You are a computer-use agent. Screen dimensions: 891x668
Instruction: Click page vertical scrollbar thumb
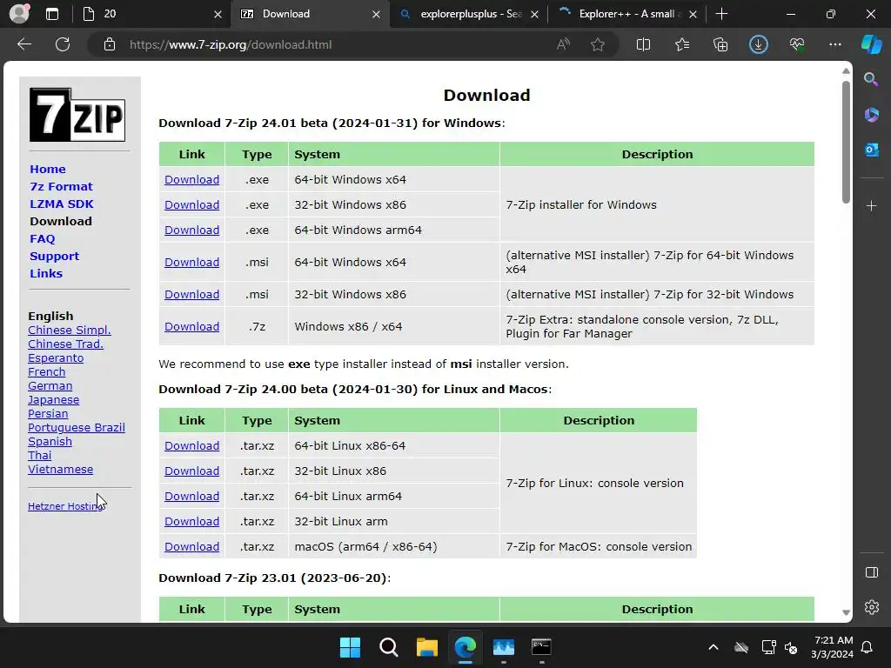click(x=846, y=142)
